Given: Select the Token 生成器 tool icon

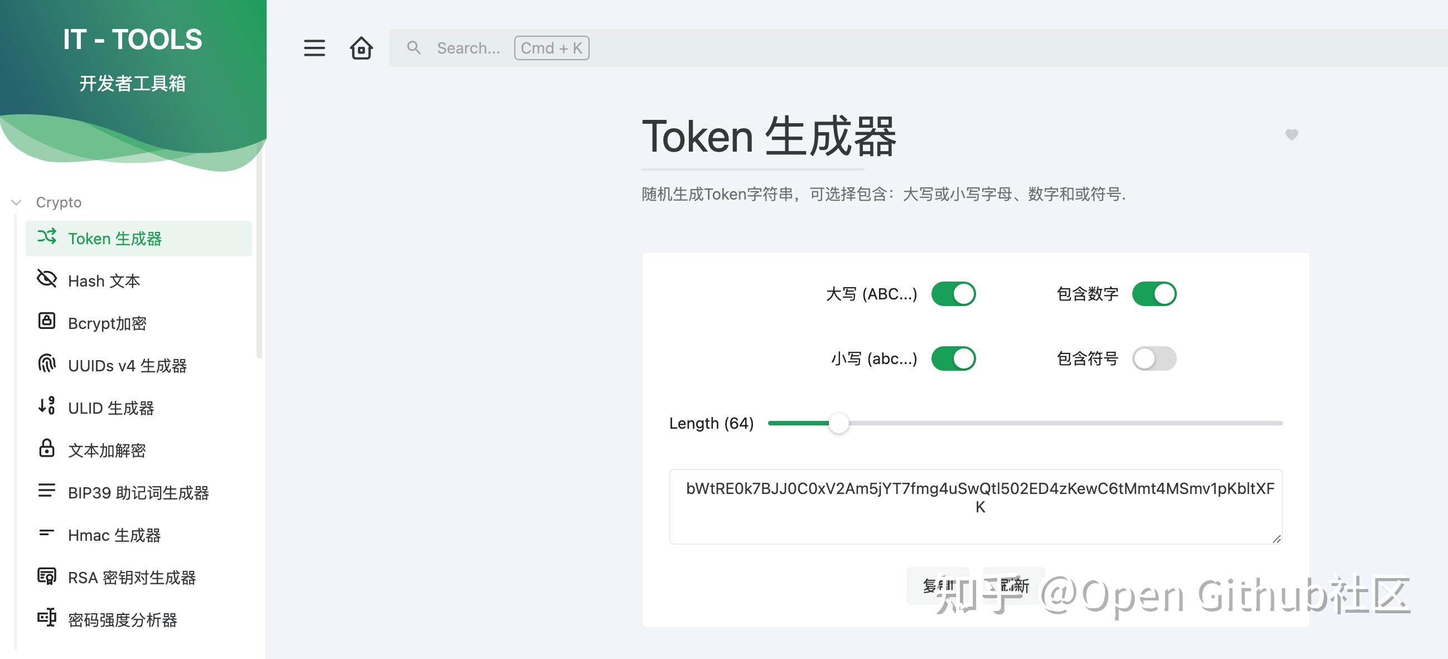Looking at the screenshot, I should [x=46, y=238].
